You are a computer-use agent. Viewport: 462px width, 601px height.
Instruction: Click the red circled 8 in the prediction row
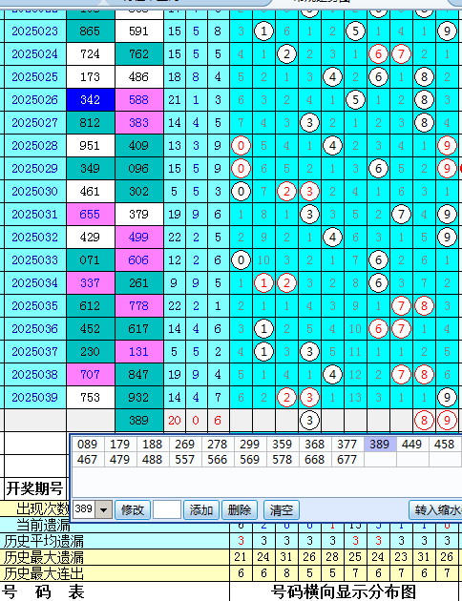(424, 421)
